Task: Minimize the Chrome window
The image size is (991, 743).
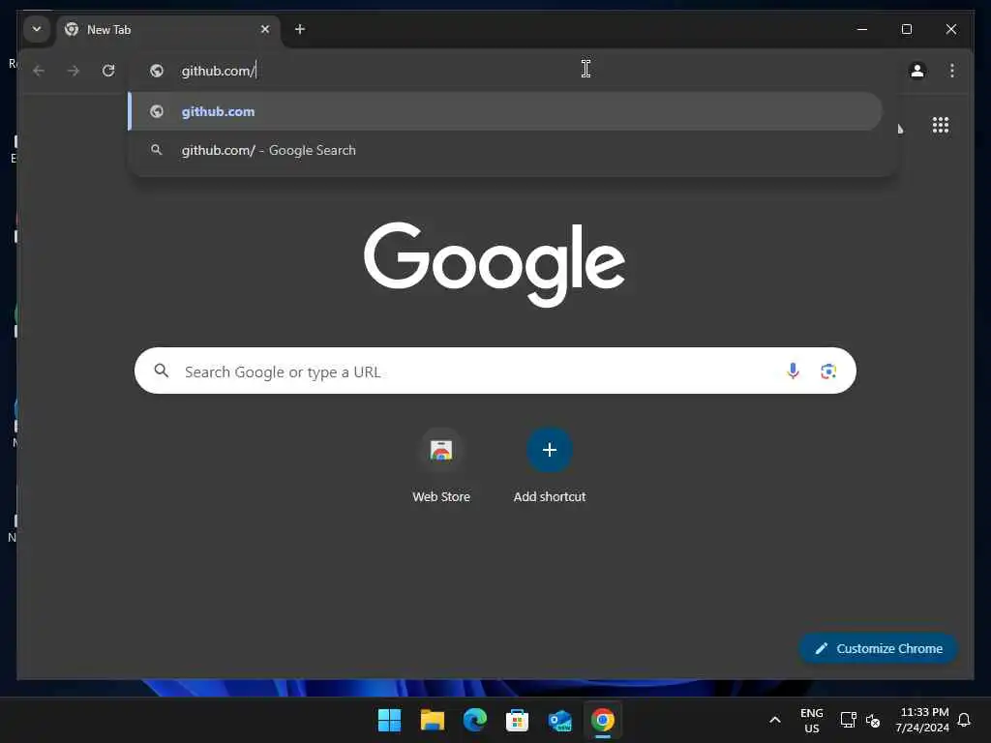Action: click(x=861, y=29)
